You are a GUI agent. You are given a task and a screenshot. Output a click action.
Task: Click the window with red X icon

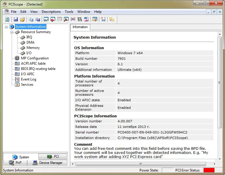(53, 19)
